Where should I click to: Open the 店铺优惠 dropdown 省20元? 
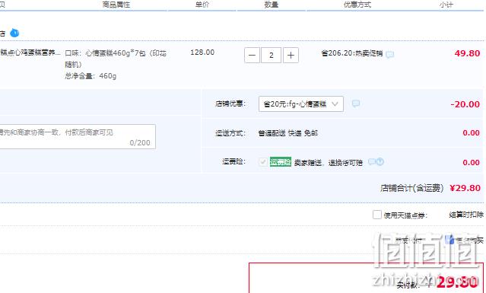click(x=301, y=104)
